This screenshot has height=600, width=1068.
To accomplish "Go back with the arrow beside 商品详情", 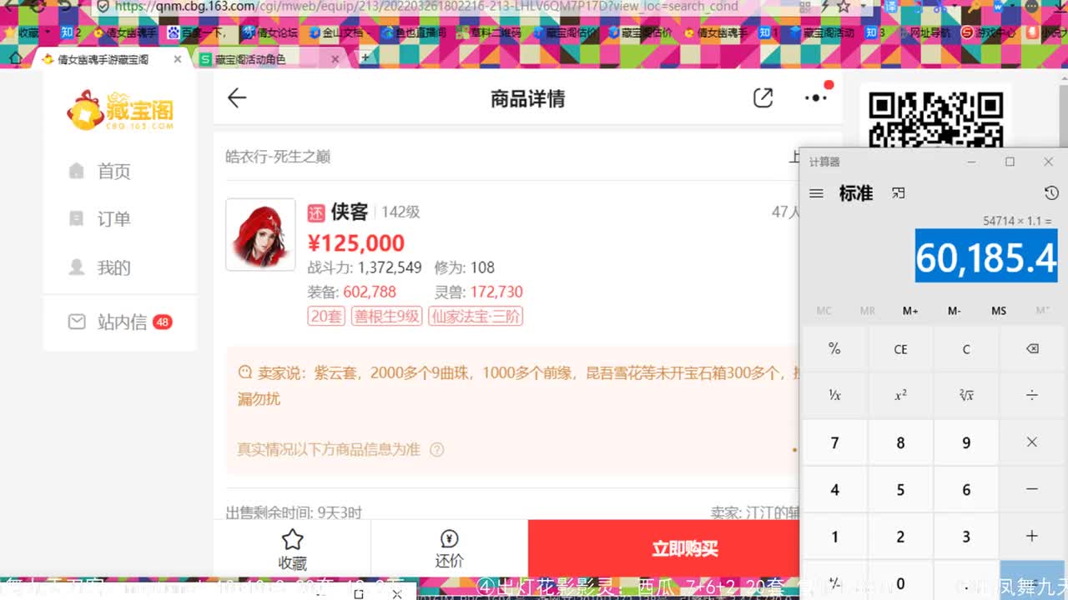I will click(237, 98).
